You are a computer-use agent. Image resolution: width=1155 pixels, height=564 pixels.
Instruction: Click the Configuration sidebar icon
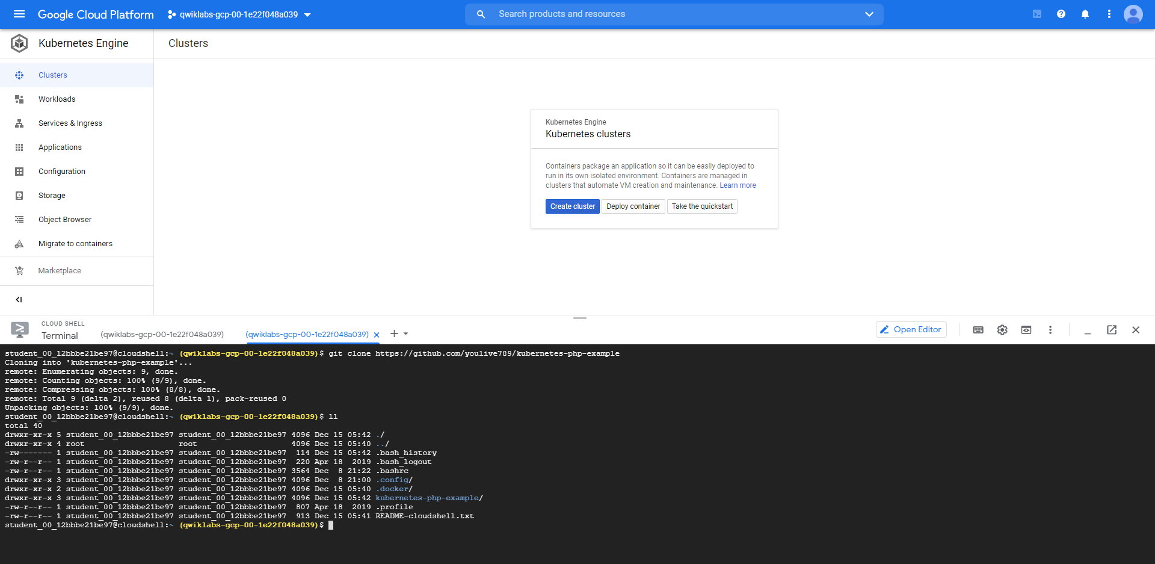click(19, 172)
